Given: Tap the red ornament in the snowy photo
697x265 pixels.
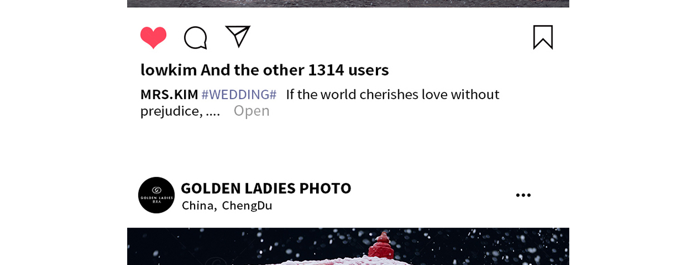Looking at the screenshot, I should pyautogui.click(x=382, y=245).
